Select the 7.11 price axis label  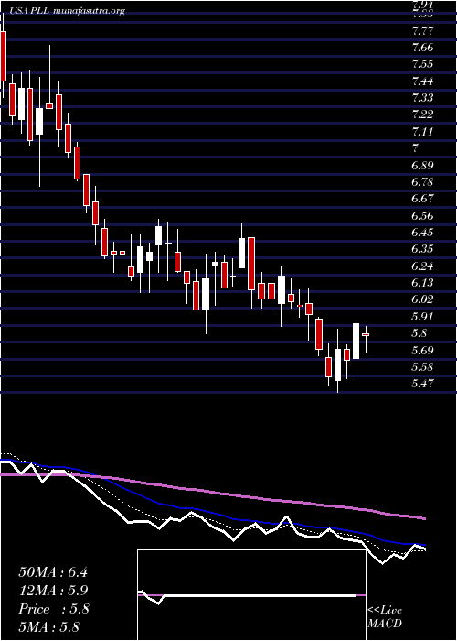(422, 132)
